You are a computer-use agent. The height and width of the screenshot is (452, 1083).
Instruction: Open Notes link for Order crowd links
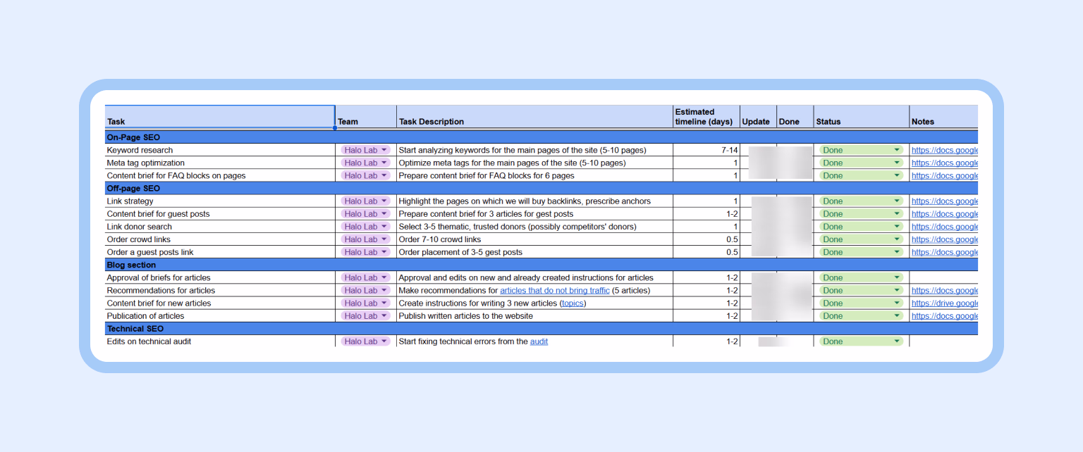tap(945, 239)
